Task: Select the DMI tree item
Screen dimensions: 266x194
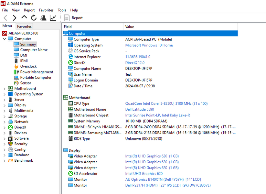Action: (x=24, y=55)
